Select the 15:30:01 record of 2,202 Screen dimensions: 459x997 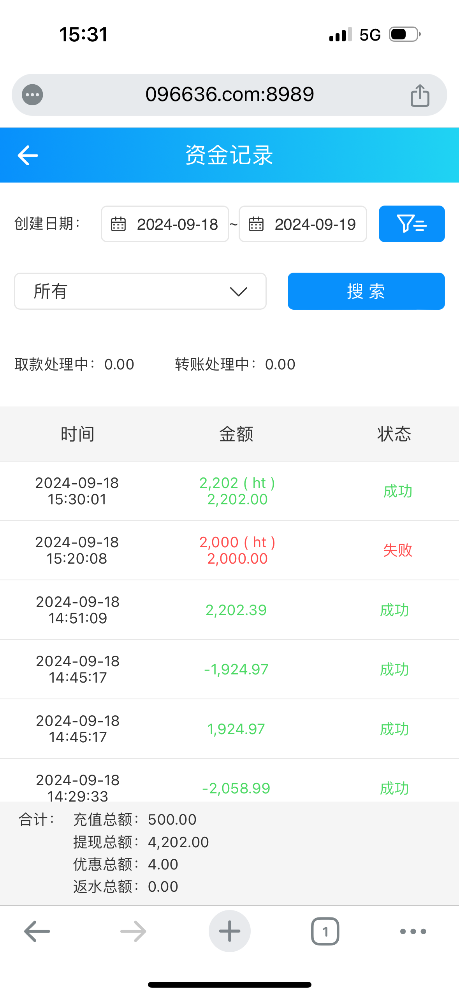click(x=229, y=491)
